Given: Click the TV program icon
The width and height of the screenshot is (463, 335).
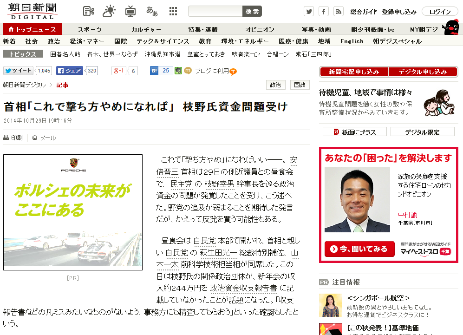Looking at the screenshot, I should 130,12.
